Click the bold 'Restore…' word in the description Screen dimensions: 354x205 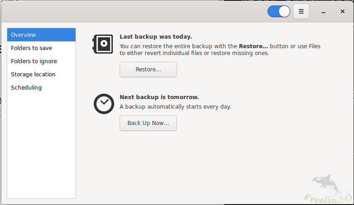[253, 46]
